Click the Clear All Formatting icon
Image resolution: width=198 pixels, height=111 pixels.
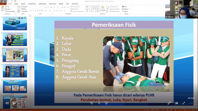[x=51, y=7]
